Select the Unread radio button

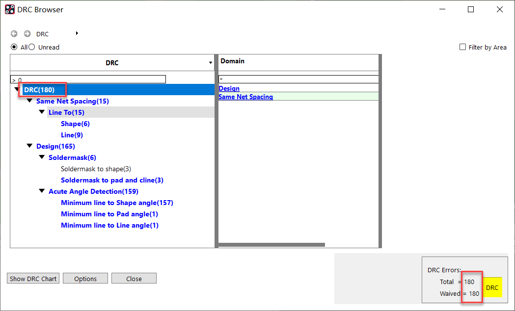[x=32, y=47]
